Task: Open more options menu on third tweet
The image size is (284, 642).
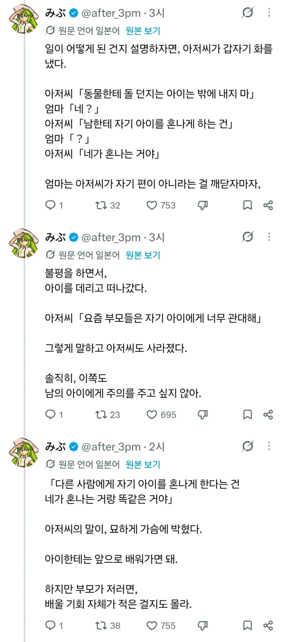Action: 269,446
